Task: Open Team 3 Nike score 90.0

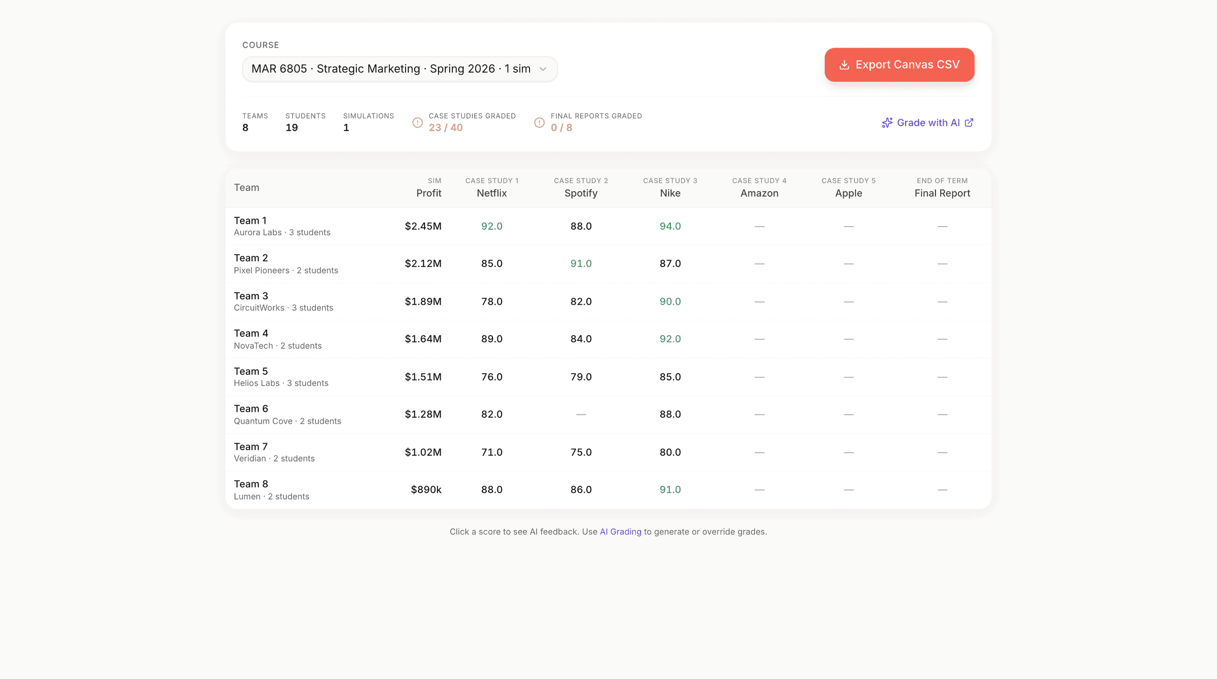Action: (x=670, y=302)
